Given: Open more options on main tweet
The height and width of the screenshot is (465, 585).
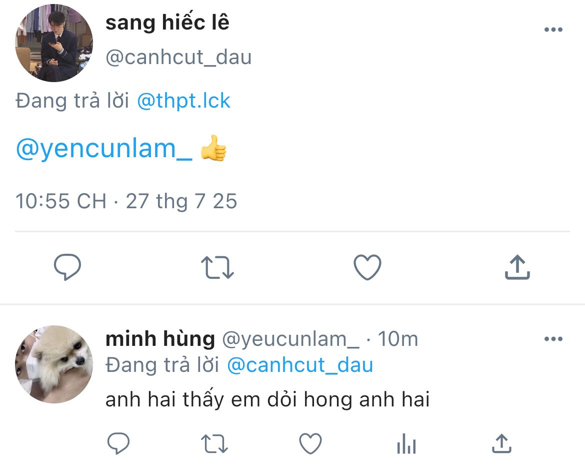Looking at the screenshot, I should tap(553, 30).
